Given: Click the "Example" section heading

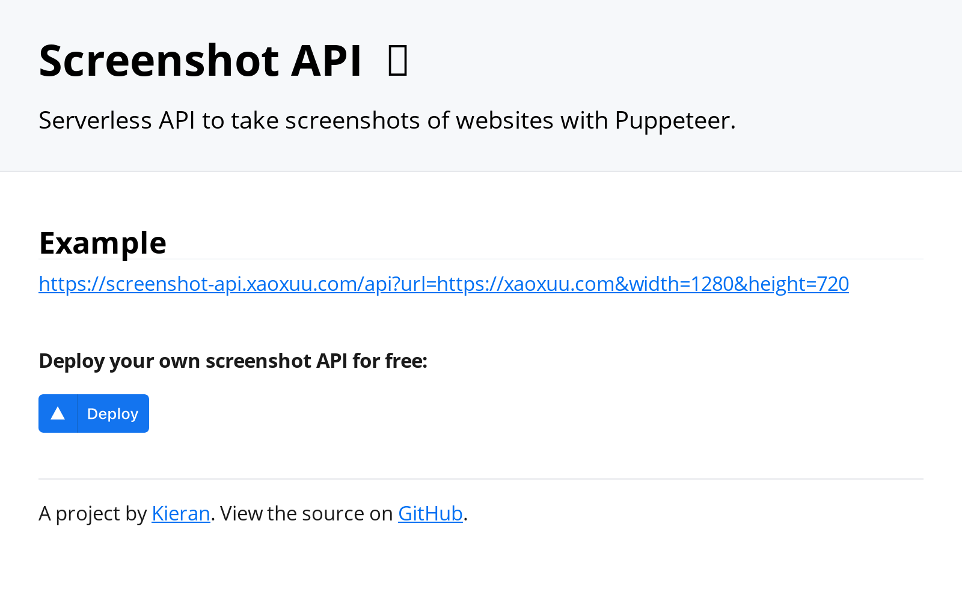Looking at the screenshot, I should point(102,243).
